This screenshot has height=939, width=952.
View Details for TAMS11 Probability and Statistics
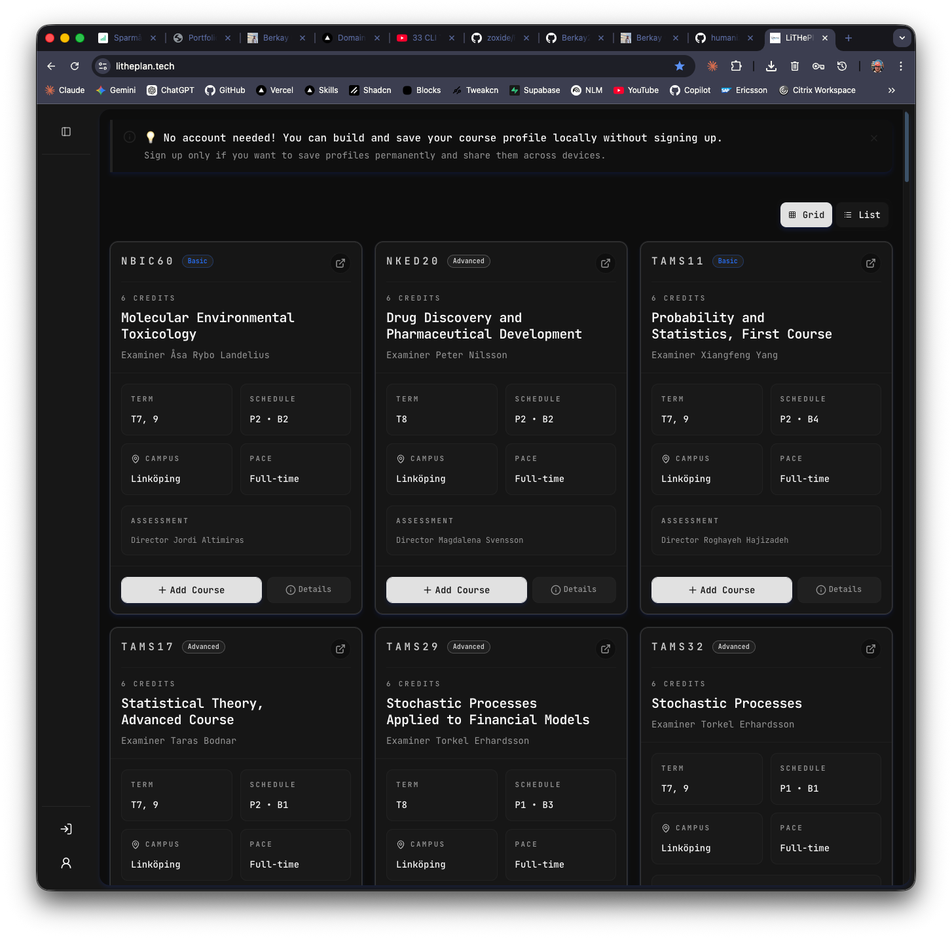pyautogui.click(x=839, y=589)
